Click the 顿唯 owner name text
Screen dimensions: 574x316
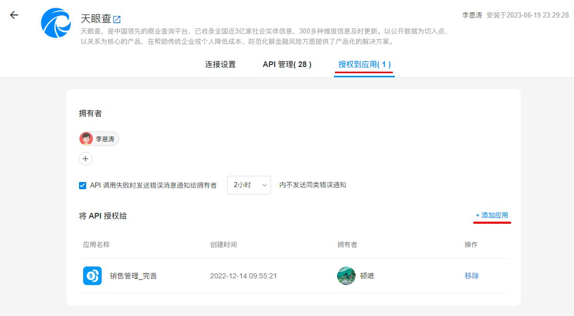point(367,276)
